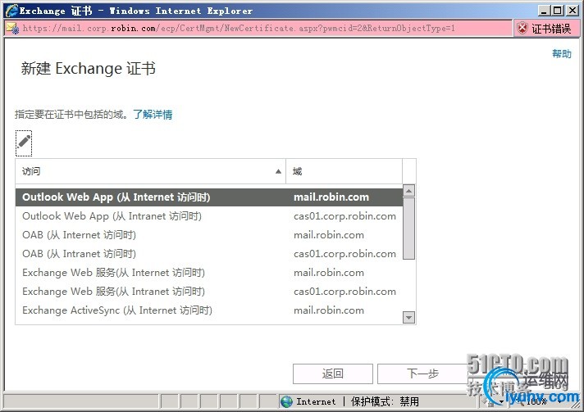Image resolution: width=584 pixels, height=412 pixels.
Task: Maximize the Internet Explorer window
Action: pyautogui.click(x=558, y=11)
